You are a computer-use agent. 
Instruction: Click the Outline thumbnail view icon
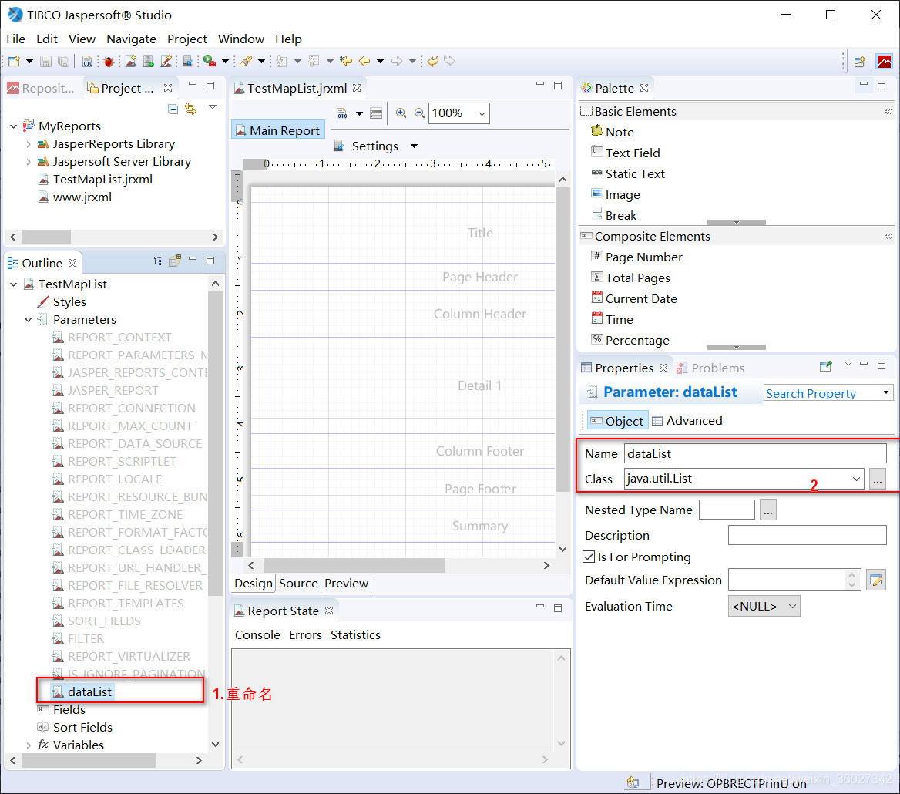tap(175, 261)
